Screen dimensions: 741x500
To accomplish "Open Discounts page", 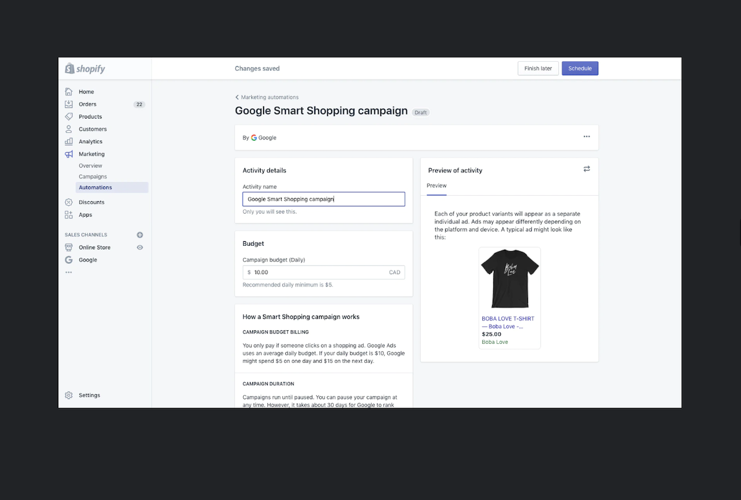I will click(x=91, y=202).
